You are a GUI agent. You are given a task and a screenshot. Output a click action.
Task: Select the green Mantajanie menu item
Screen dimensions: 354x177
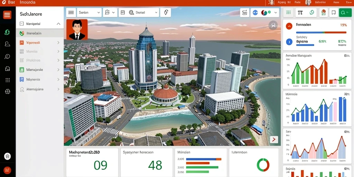(x=40, y=70)
